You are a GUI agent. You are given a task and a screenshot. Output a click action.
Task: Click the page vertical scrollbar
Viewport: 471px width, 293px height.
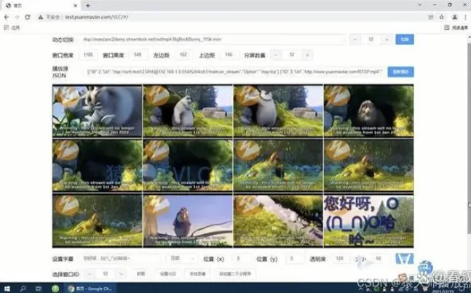click(x=469, y=138)
